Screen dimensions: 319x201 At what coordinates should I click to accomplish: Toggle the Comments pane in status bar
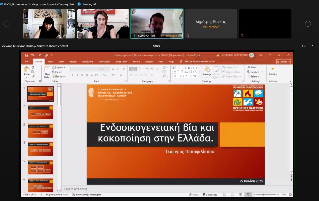tap(209, 195)
